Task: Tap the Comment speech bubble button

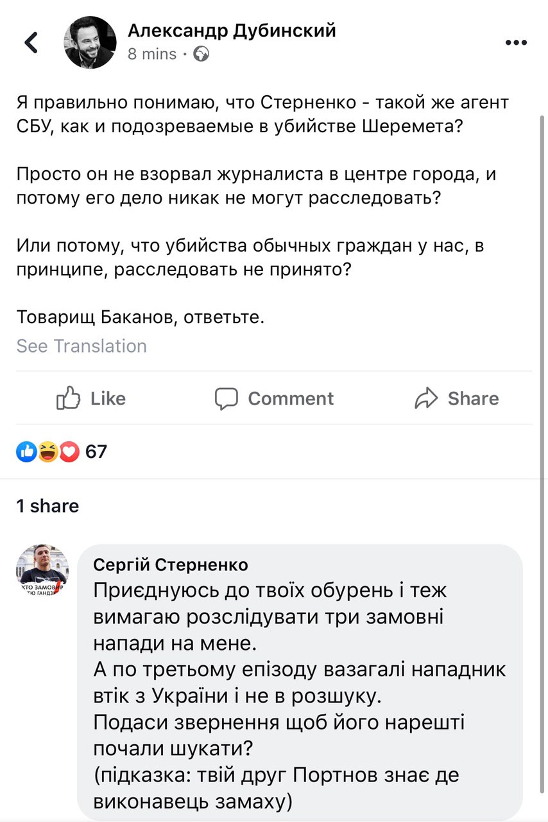Action: (x=274, y=399)
